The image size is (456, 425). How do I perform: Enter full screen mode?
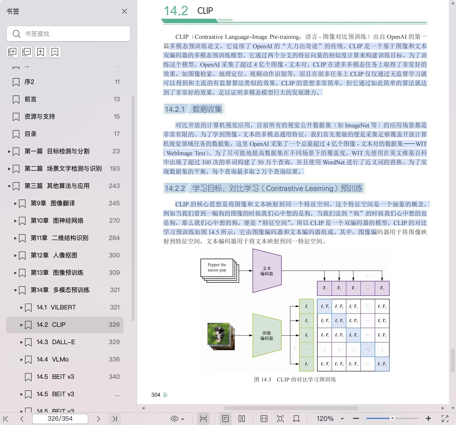pyautogui.click(x=445, y=419)
